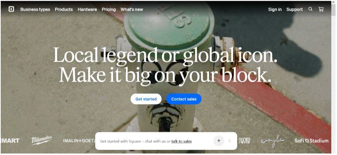
Task: Click the wayla brand logo
Action: click(272, 141)
